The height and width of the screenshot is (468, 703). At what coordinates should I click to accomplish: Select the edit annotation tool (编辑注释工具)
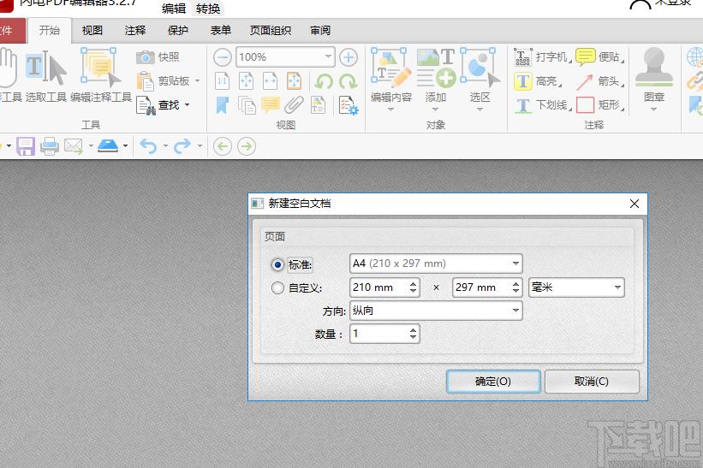[x=101, y=76]
